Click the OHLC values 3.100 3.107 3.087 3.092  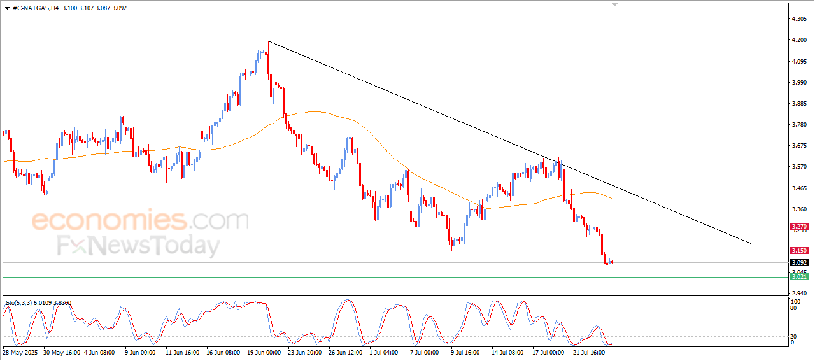click(96, 8)
